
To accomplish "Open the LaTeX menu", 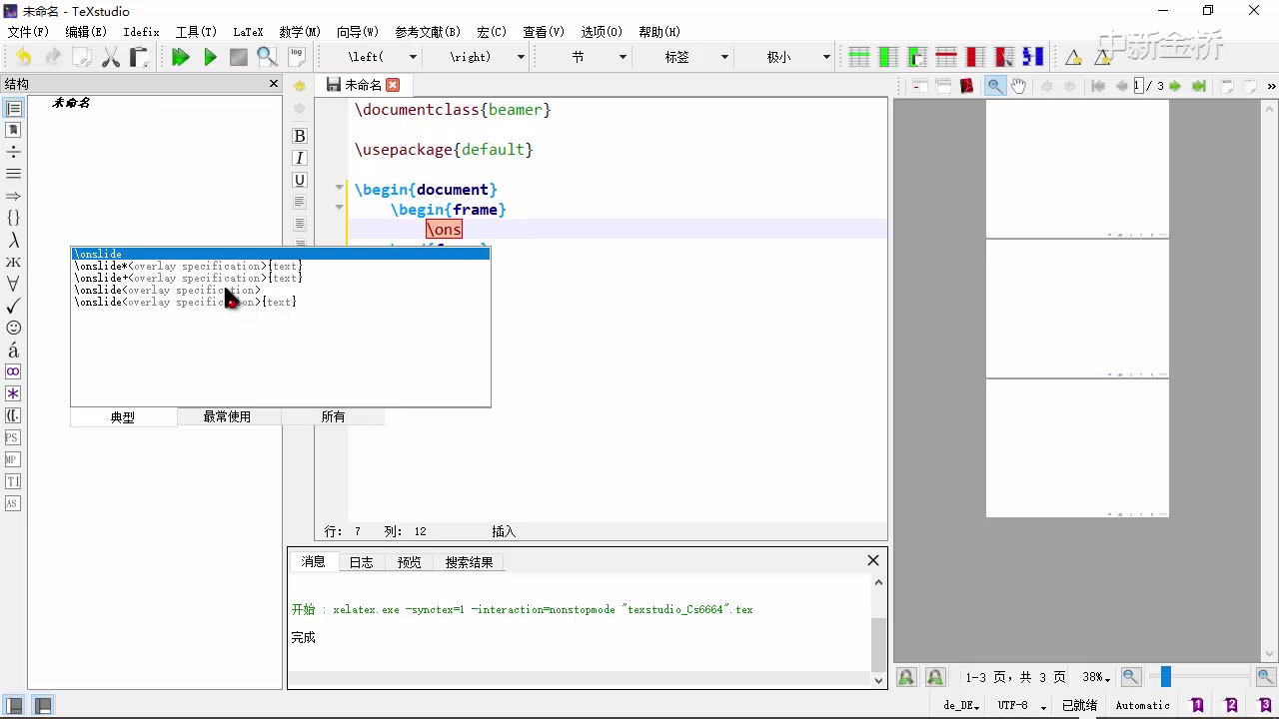I will [248, 32].
